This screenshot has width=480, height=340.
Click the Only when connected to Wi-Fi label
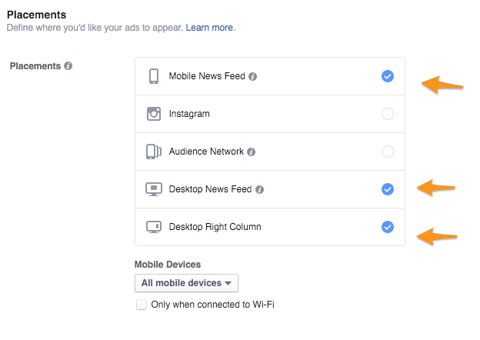[213, 305]
